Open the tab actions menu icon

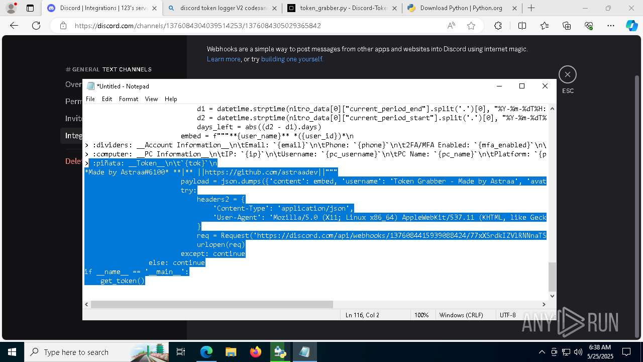pos(30,8)
